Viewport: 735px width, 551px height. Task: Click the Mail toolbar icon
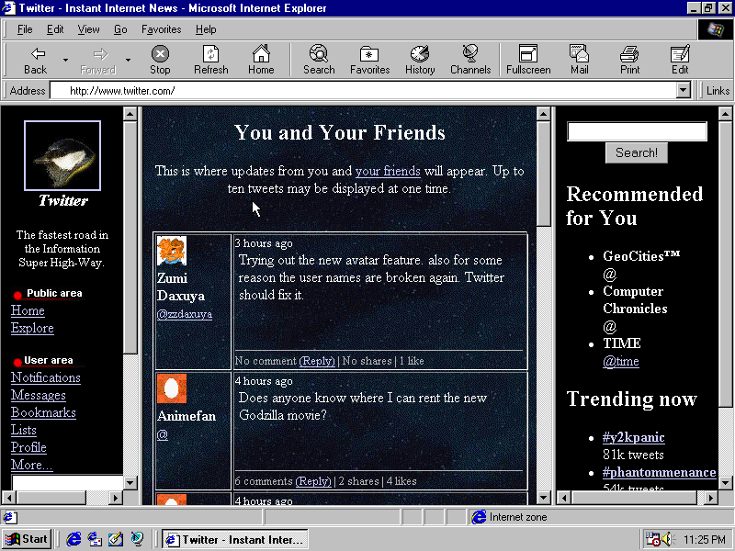click(x=579, y=60)
